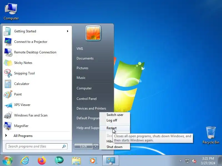The width and height of the screenshot is (222, 166).
Task: Open Documents from Start menu
Action: tap(85, 58)
